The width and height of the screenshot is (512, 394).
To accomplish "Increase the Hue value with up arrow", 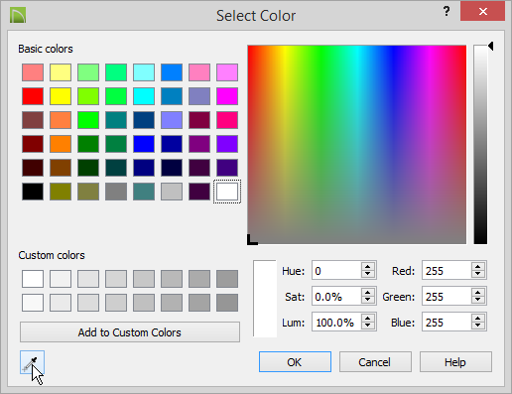I will [x=368, y=266].
